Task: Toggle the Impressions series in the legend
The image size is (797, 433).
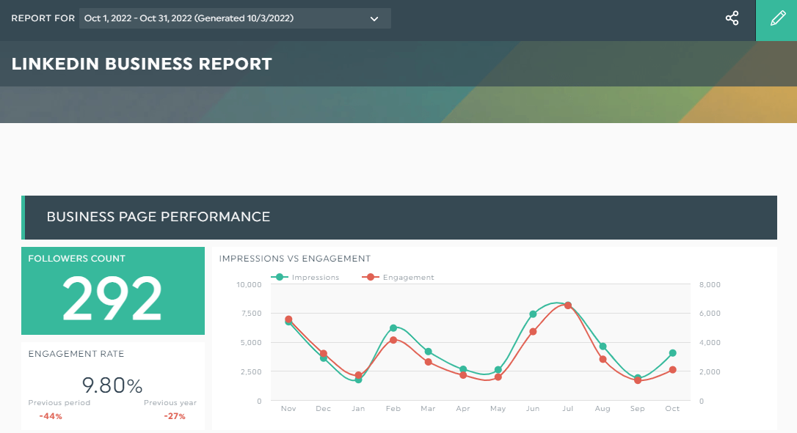Action: pos(305,277)
